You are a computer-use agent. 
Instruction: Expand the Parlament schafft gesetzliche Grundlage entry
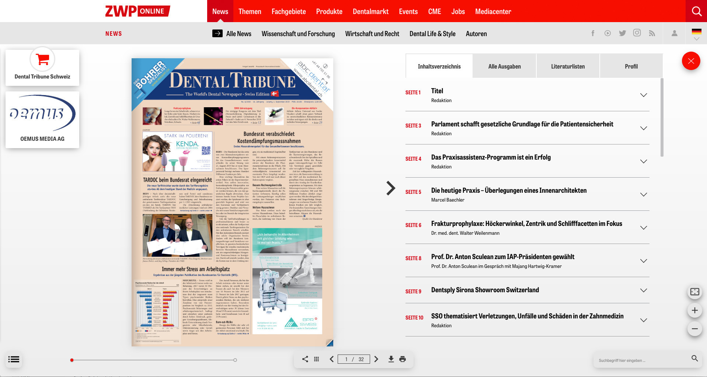click(644, 128)
